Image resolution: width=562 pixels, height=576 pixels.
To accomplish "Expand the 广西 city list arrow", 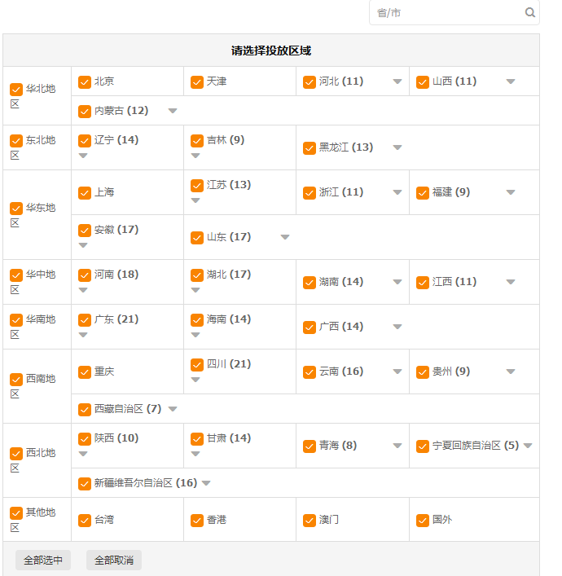I will click(x=397, y=327).
